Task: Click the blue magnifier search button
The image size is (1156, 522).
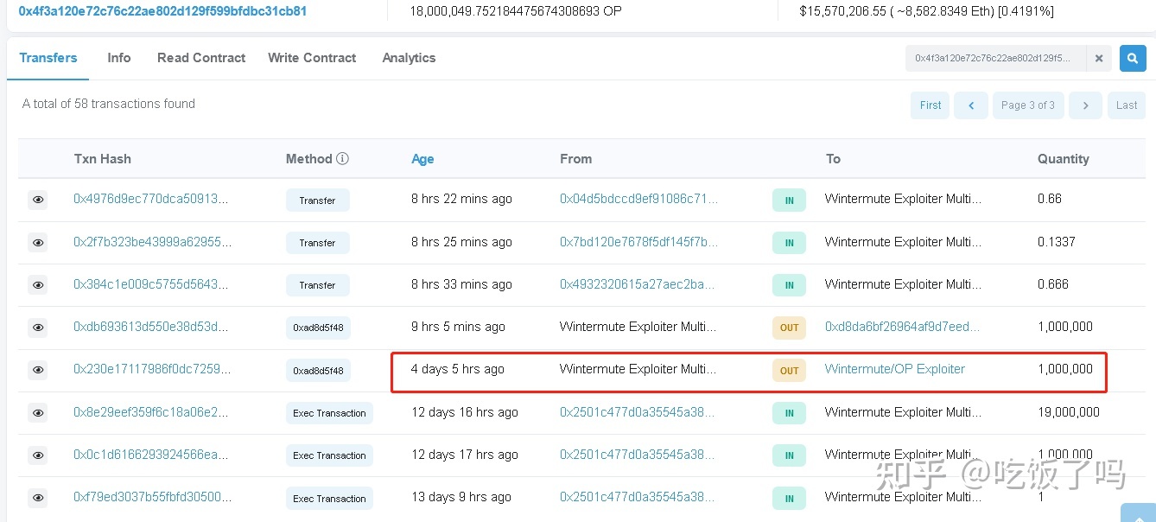Action: 1133,58
